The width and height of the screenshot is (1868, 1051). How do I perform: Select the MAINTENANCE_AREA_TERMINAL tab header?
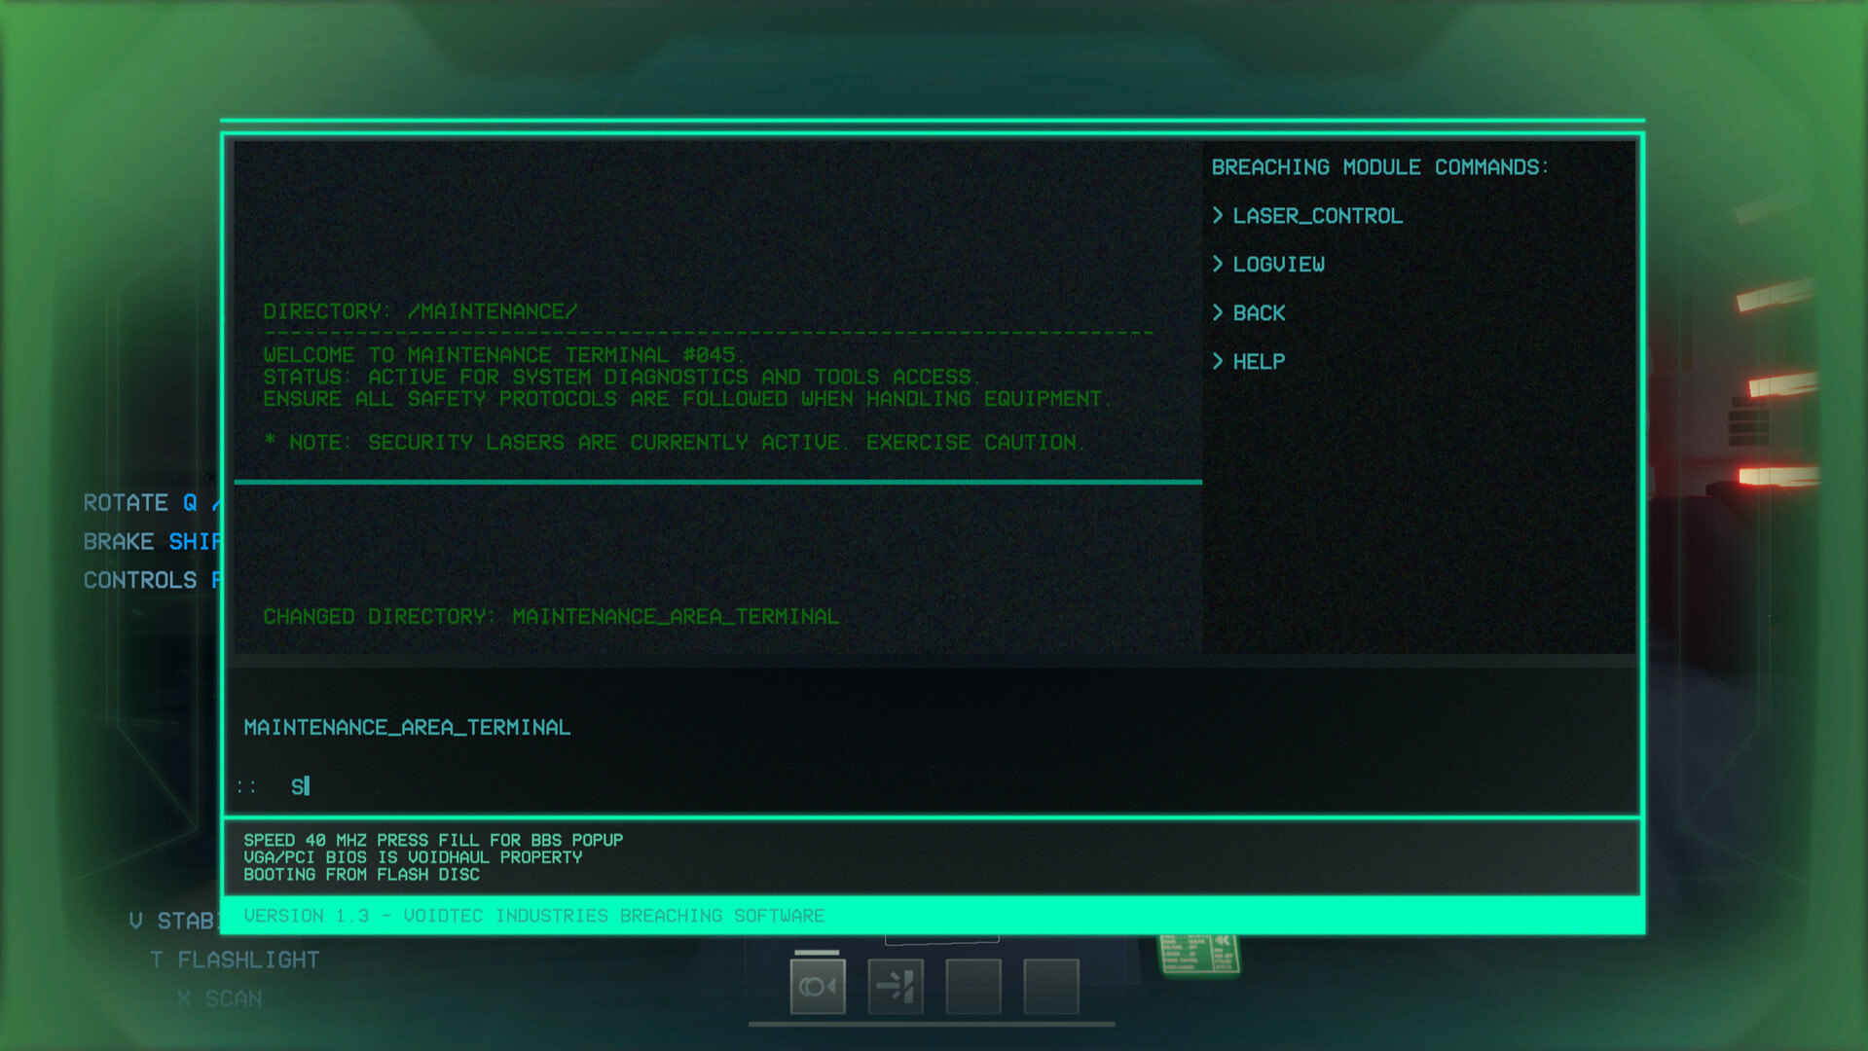(407, 726)
